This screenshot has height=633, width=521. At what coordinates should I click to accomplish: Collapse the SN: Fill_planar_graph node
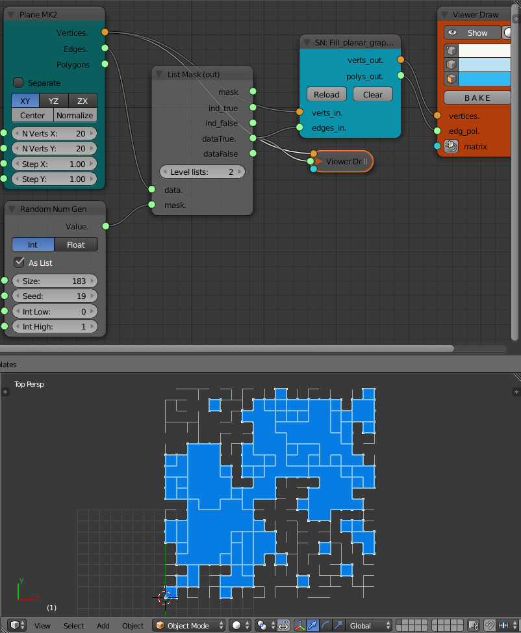(x=307, y=42)
